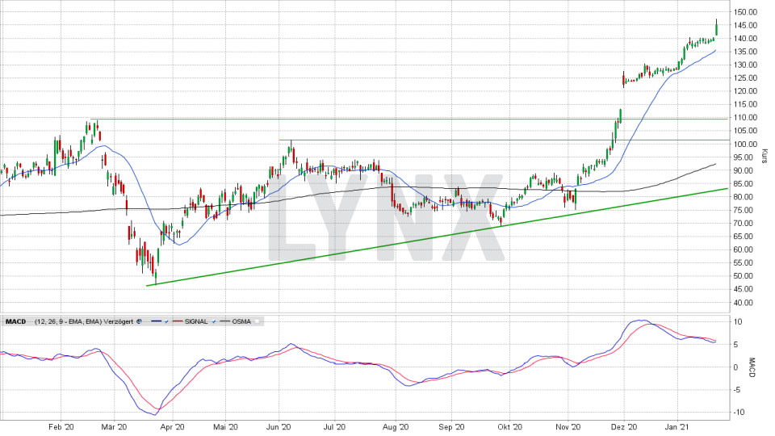Click the March 2020 low candle near 47
This screenshot has height=436, width=775.
[x=155, y=276]
